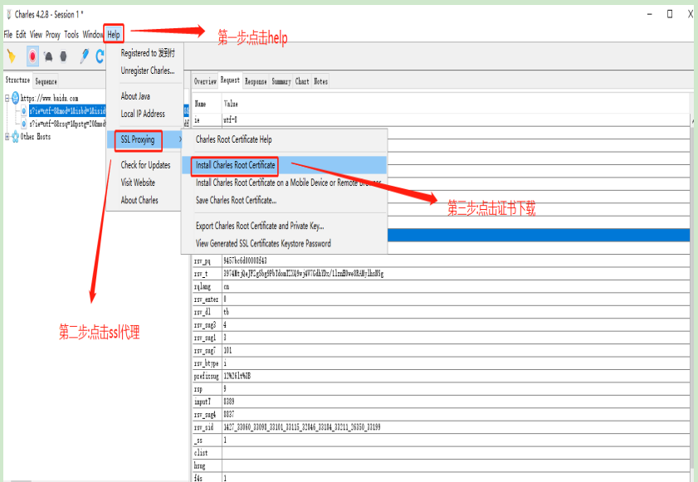The image size is (698, 482).
Task: Click the ie parameter row with utf-8
Action: pyautogui.click(x=442, y=120)
